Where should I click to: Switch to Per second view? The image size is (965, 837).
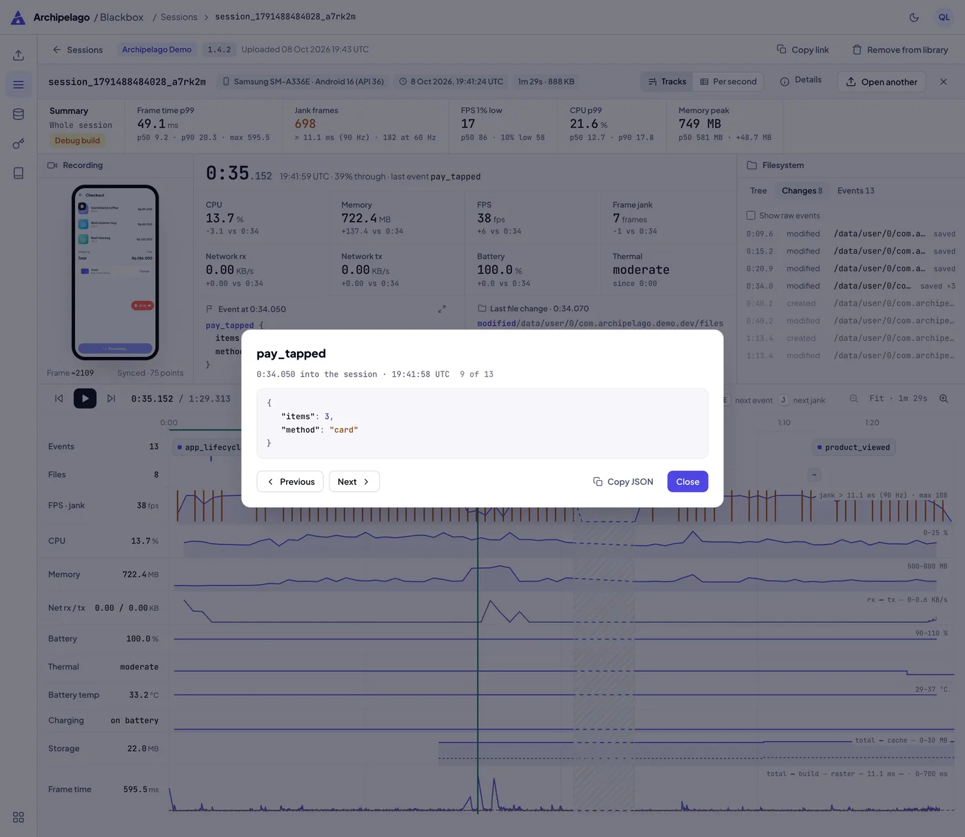pyautogui.click(x=728, y=82)
